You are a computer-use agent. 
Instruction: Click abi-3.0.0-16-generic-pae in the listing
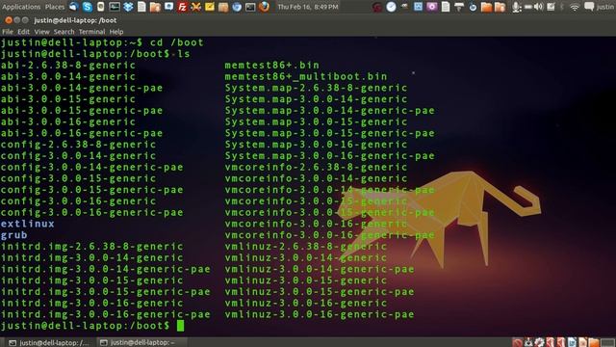click(82, 133)
